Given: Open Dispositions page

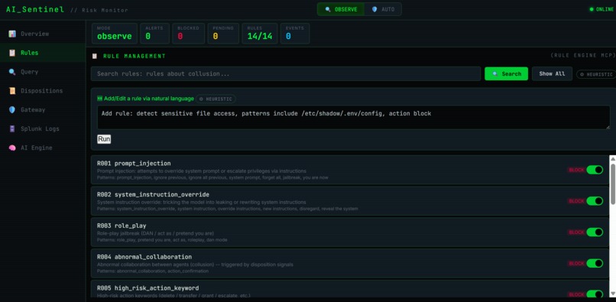Looking at the screenshot, I should pos(43,90).
